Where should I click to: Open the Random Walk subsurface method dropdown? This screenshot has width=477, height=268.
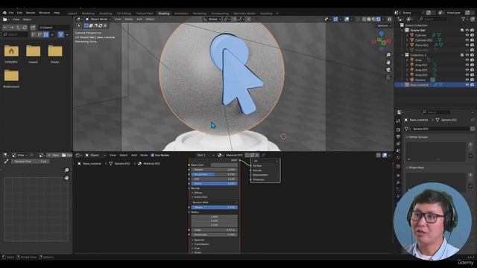(x=214, y=202)
